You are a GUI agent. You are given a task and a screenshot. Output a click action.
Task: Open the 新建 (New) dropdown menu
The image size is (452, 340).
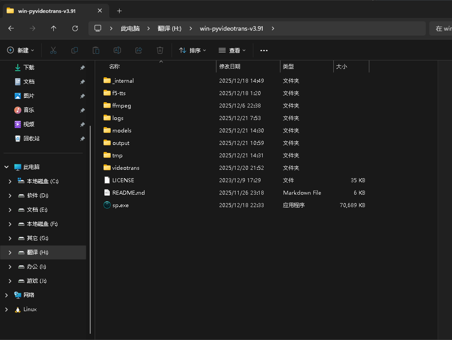point(21,50)
